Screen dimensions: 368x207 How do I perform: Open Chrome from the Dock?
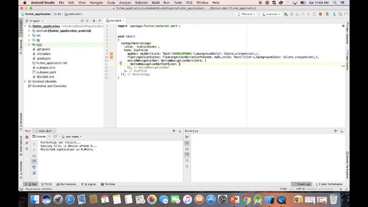246,200
